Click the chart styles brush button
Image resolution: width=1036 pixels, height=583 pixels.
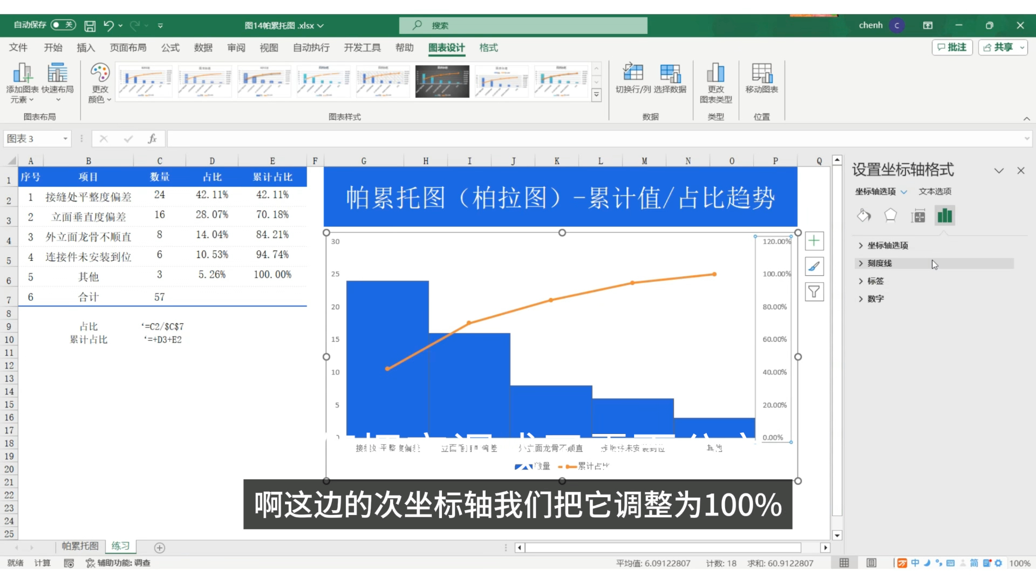(x=814, y=266)
